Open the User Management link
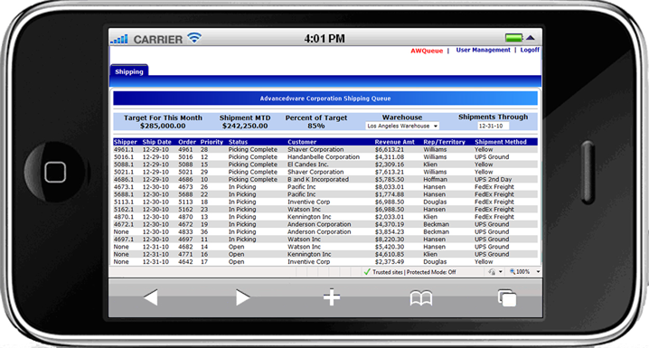 tap(483, 50)
